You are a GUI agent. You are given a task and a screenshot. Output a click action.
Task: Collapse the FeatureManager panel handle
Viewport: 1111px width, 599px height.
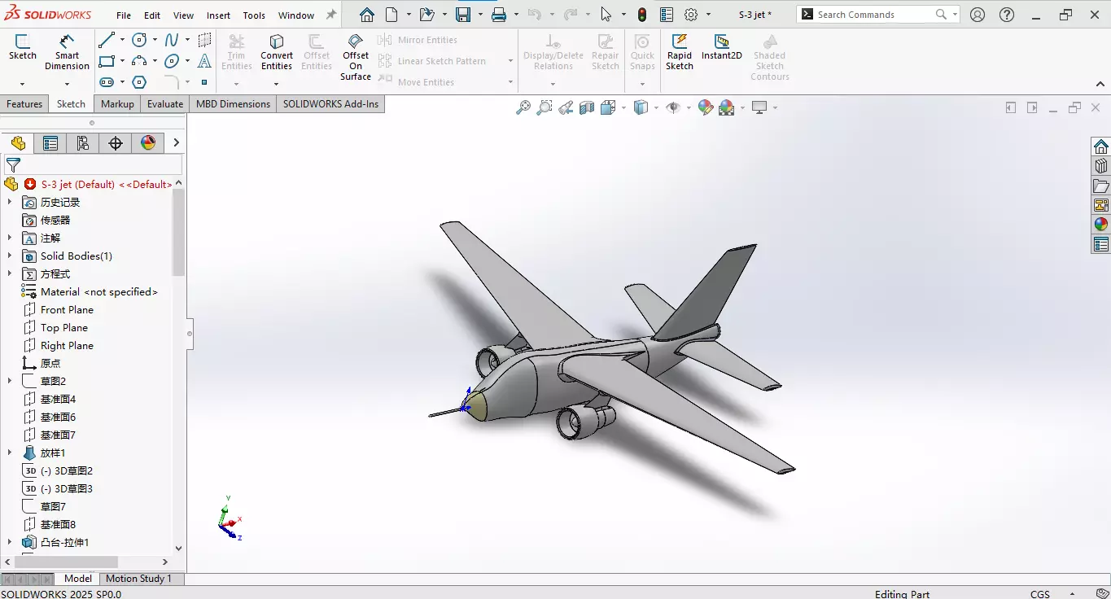point(190,334)
